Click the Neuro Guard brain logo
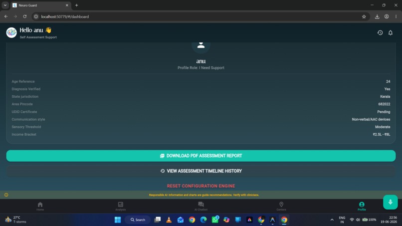Screen dimensions: 402x226 [x=11, y=32]
